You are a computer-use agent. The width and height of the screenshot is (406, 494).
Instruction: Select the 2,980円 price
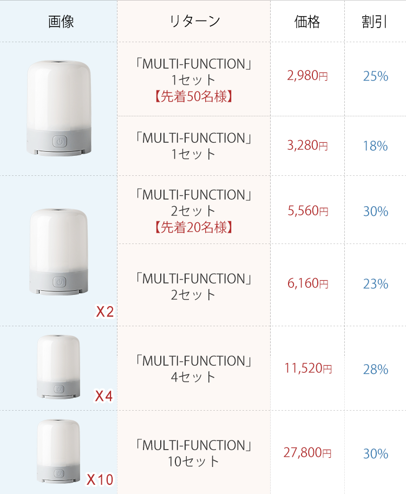coord(307,76)
